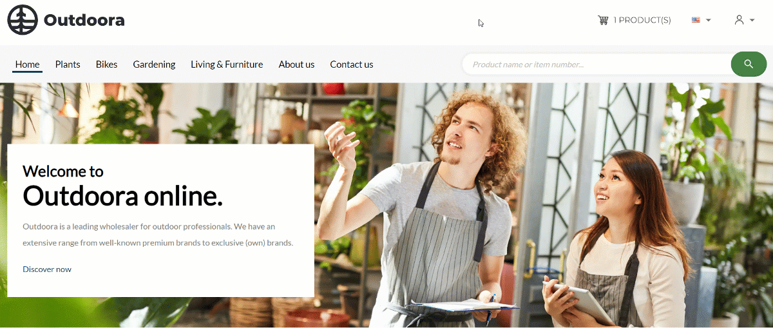Click the Discover now link
This screenshot has width=773, height=328.
click(47, 269)
